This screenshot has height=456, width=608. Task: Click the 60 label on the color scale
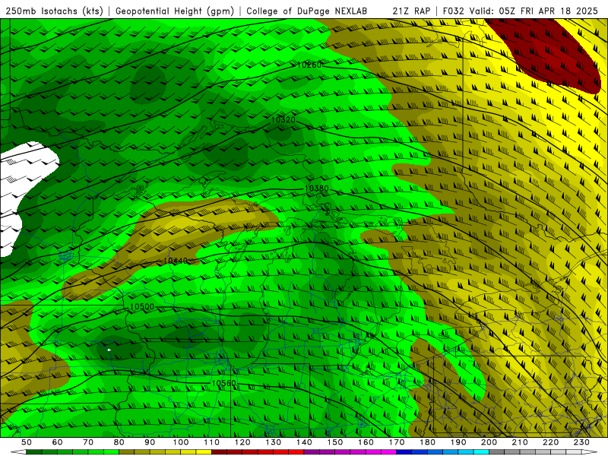(x=57, y=442)
